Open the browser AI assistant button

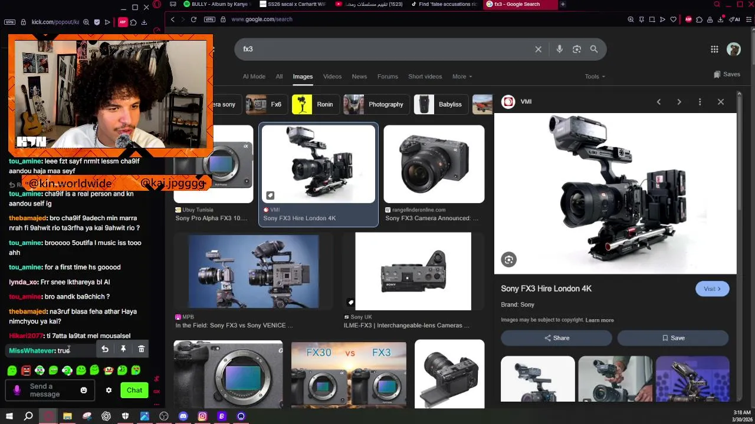(735, 19)
